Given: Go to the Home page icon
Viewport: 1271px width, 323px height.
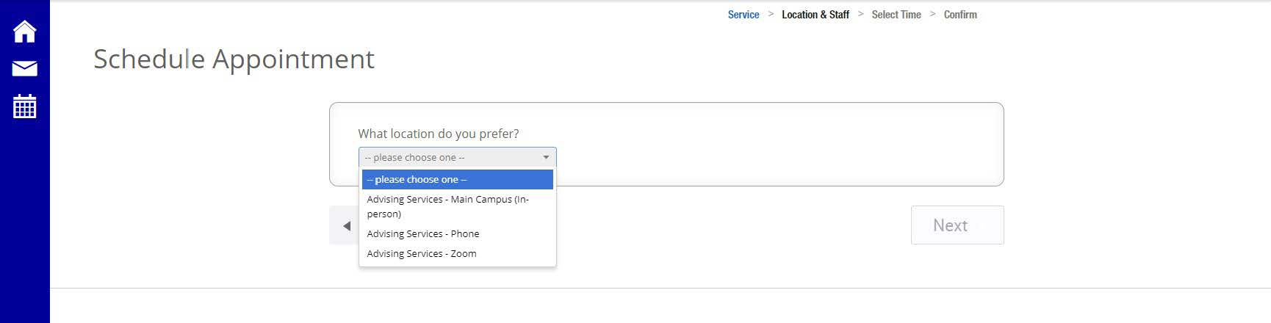Looking at the screenshot, I should [x=24, y=32].
